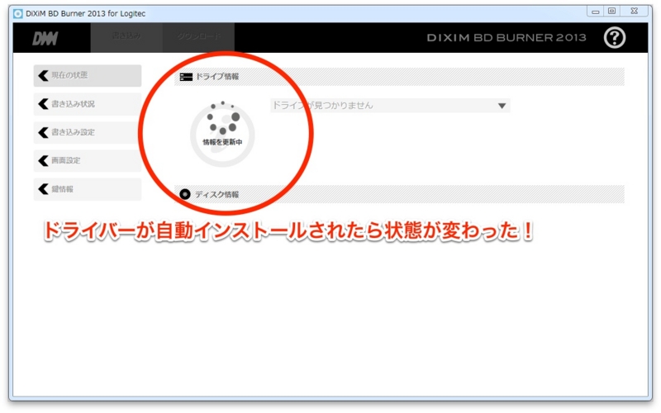
Task: Click the window title DiXiM BD Burner 2013 for Logitec
Action: (x=86, y=13)
